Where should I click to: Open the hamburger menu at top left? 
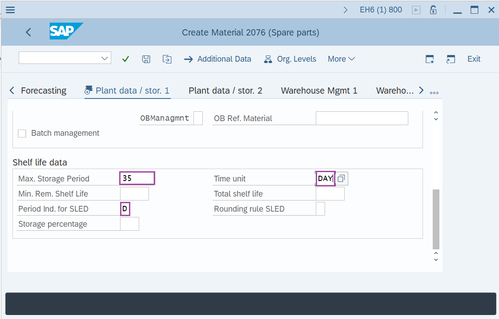click(x=10, y=10)
